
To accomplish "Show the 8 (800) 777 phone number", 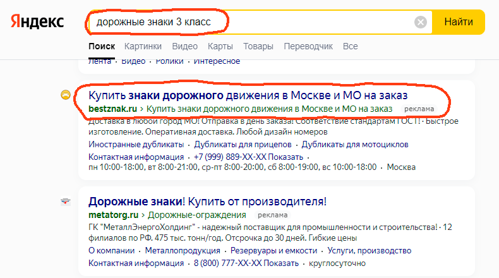I will point(246,263).
